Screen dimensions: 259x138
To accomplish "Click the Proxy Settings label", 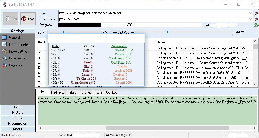I will click(x=19, y=51).
